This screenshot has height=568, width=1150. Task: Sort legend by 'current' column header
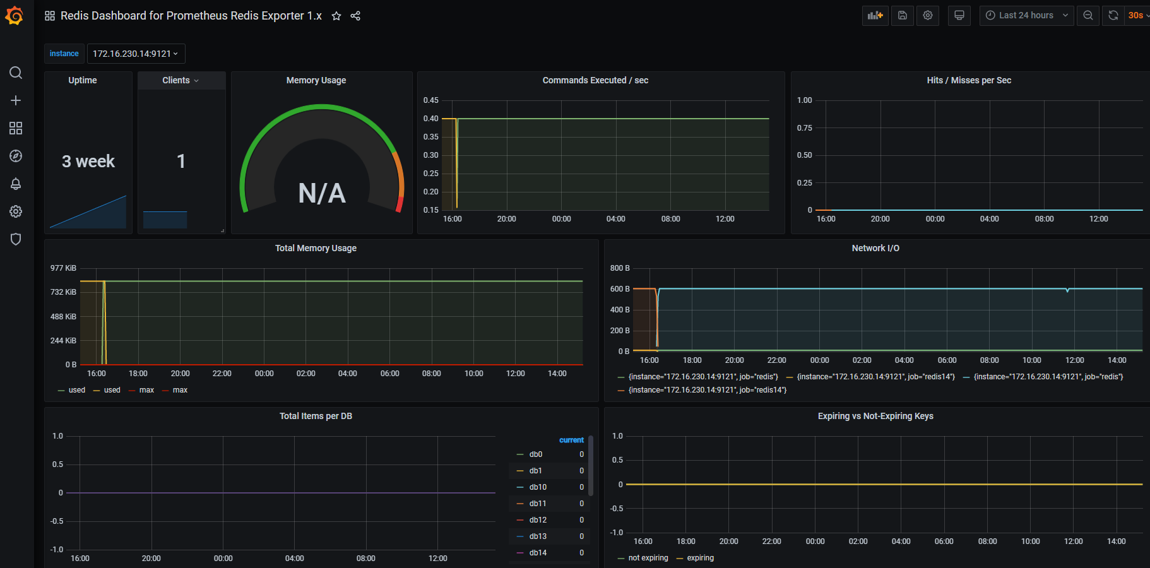click(x=571, y=440)
